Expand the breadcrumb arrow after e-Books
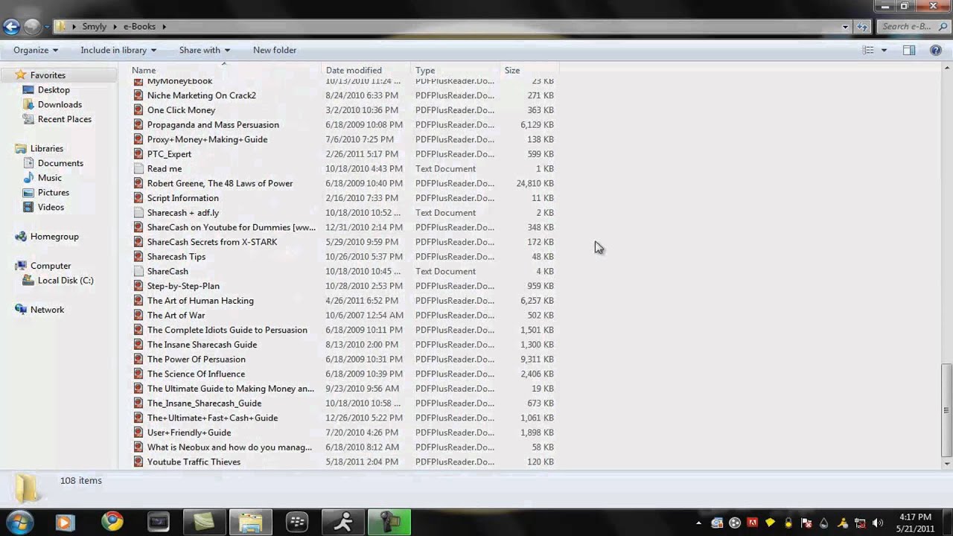The width and height of the screenshot is (953, 536). (164, 27)
